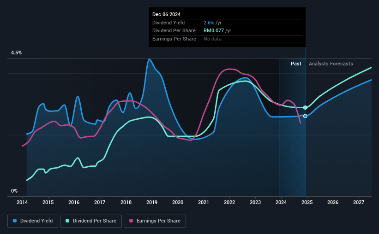
Task: Click the teal Dividend Per Share legend dot
Action: point(67,221)
